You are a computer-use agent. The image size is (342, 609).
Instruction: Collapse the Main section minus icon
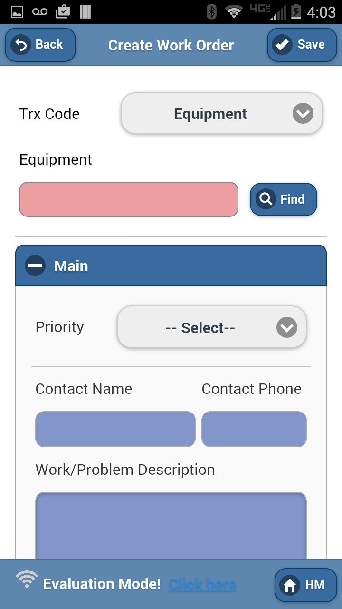tap(35, 265)
